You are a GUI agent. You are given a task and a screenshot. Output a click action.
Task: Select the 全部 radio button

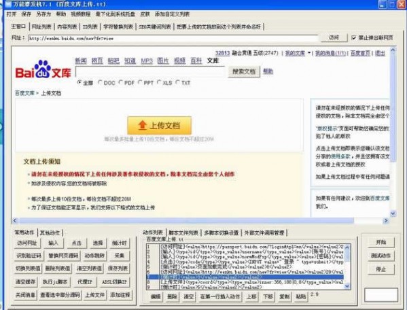[79, 82]
